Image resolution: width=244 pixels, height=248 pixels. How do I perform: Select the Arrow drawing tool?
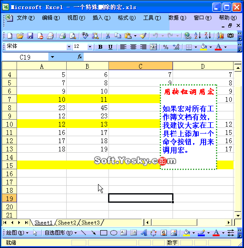pyautogui.click(x=94, y=233)
